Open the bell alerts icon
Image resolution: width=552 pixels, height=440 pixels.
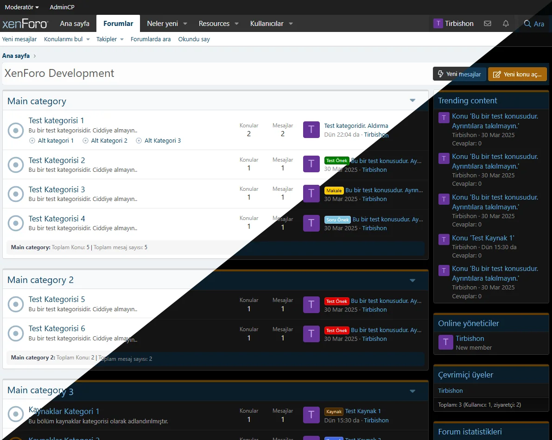pos(506,24)
